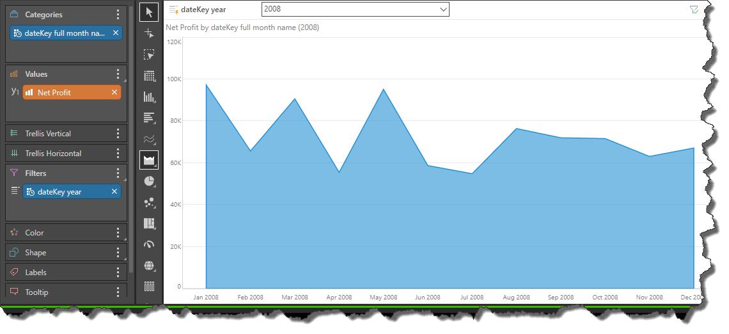The width and height of the screenshot is (729, 334).
Task: Click the Labels zone label
Action: point(36,272)
